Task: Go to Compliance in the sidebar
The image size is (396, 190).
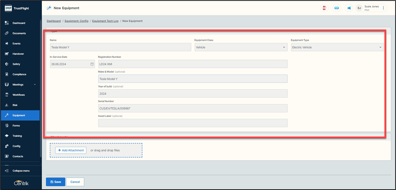Action: point(19,74)
